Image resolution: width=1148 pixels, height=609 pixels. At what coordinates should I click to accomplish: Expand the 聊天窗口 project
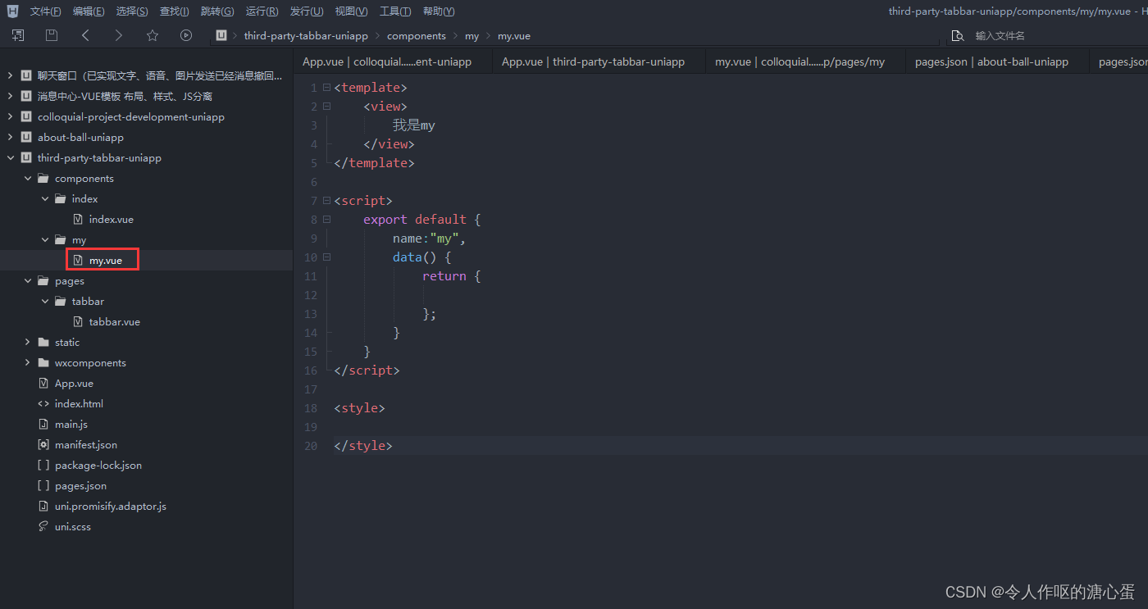pyautogui.click(x=10, y=76)
